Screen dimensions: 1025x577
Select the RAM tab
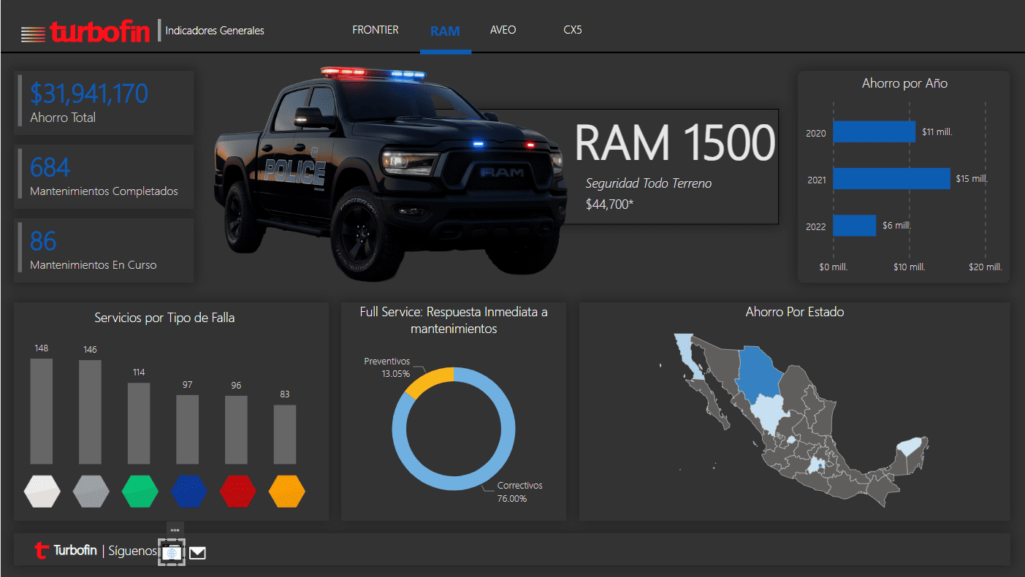pos(445,31)
